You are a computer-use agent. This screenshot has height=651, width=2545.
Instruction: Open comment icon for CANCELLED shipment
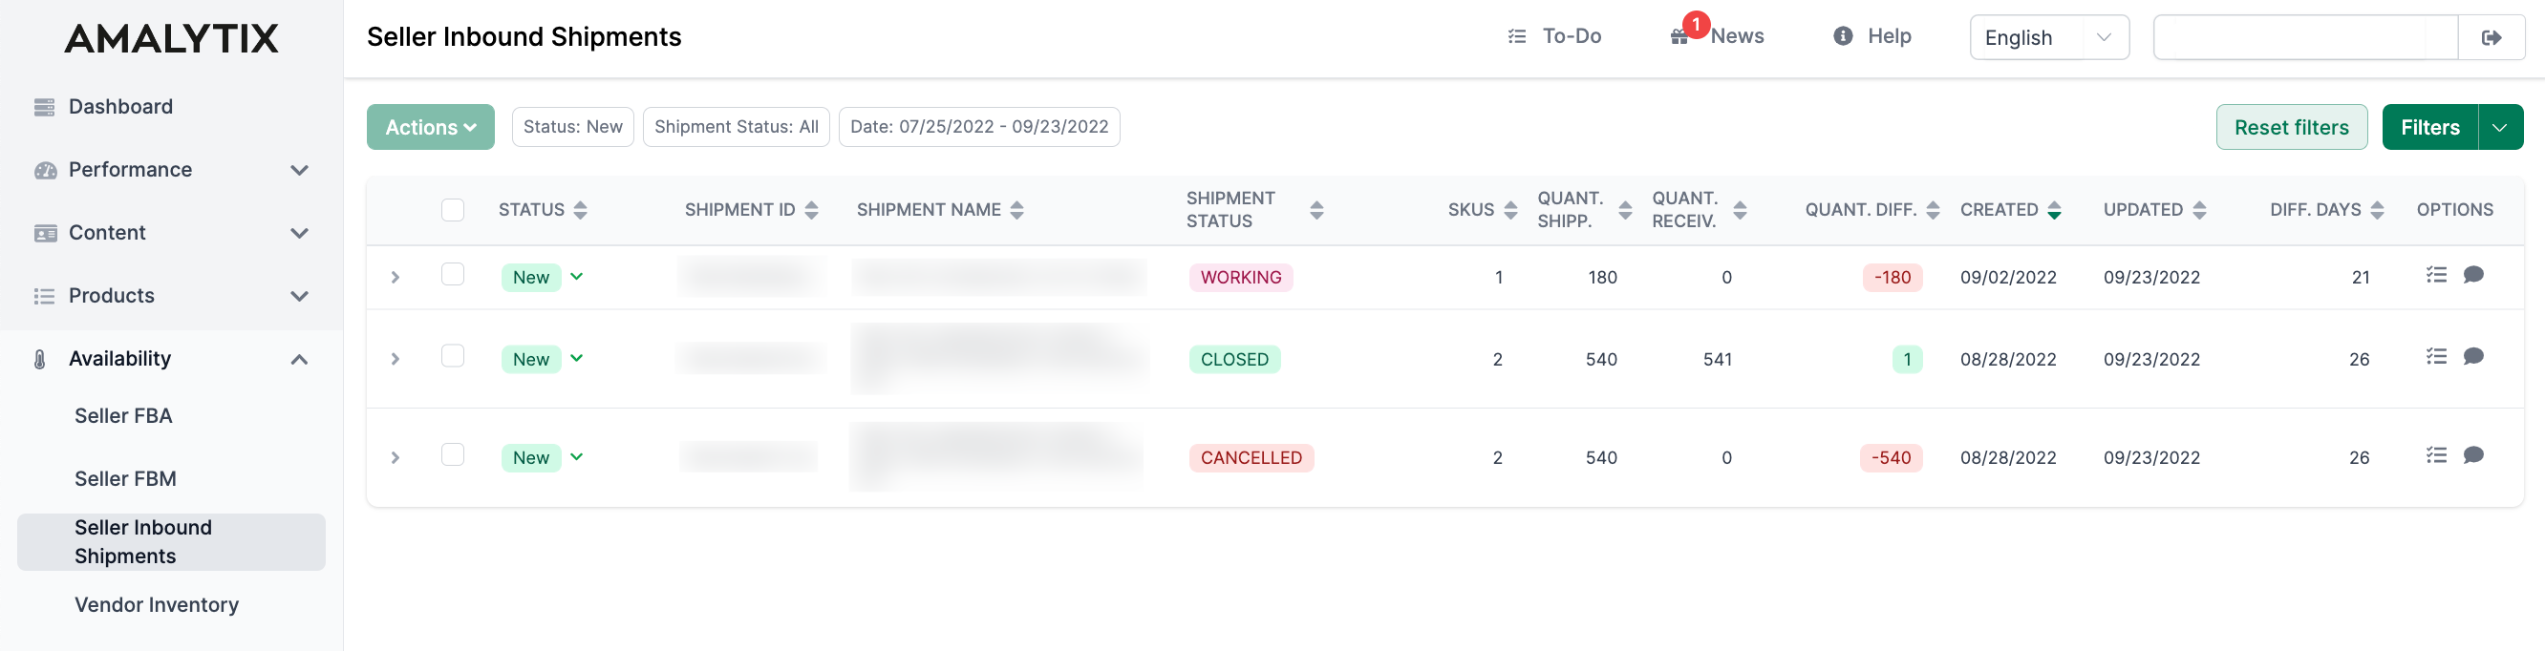2473,455
